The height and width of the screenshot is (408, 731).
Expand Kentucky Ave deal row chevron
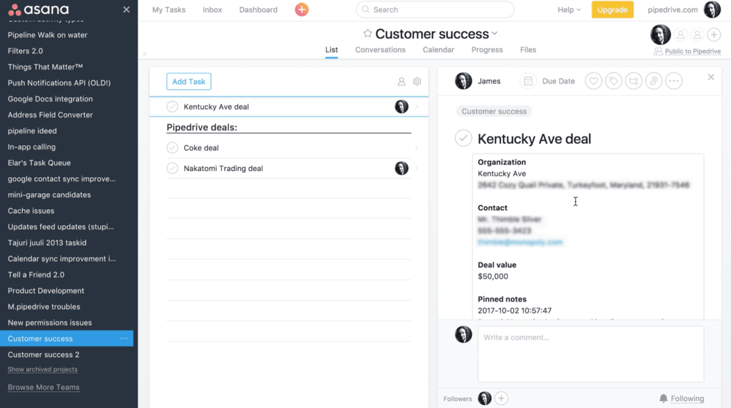click(416, 107)
